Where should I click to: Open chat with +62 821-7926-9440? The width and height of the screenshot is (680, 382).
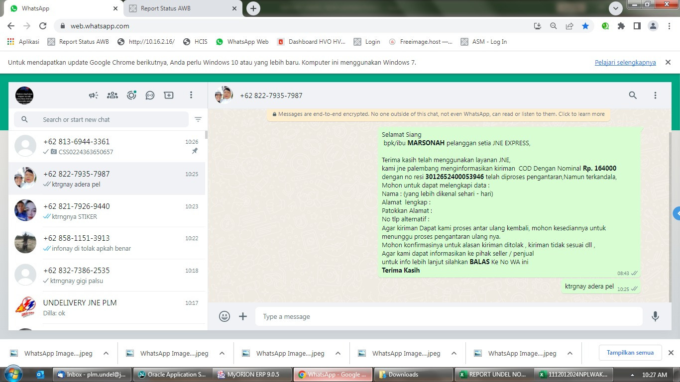(x=107, y=211)
